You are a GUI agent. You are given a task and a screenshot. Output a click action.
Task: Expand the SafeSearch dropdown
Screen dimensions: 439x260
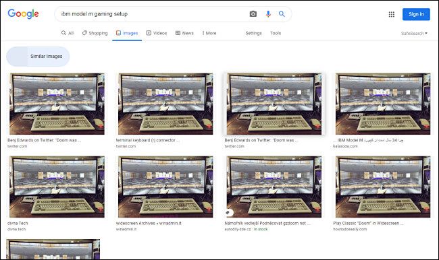[x=414, y=33]
